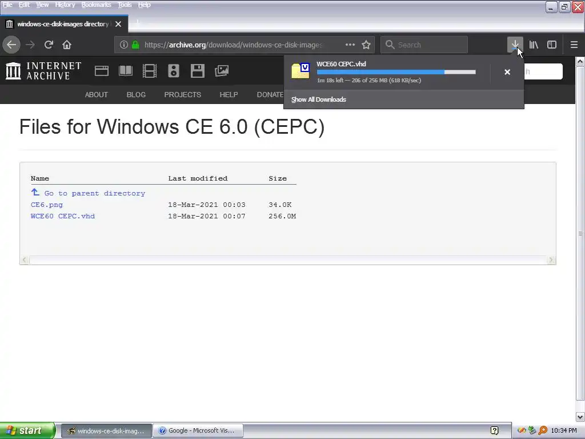Open the Edit menu
585x439 pixels.
point(24,5)
